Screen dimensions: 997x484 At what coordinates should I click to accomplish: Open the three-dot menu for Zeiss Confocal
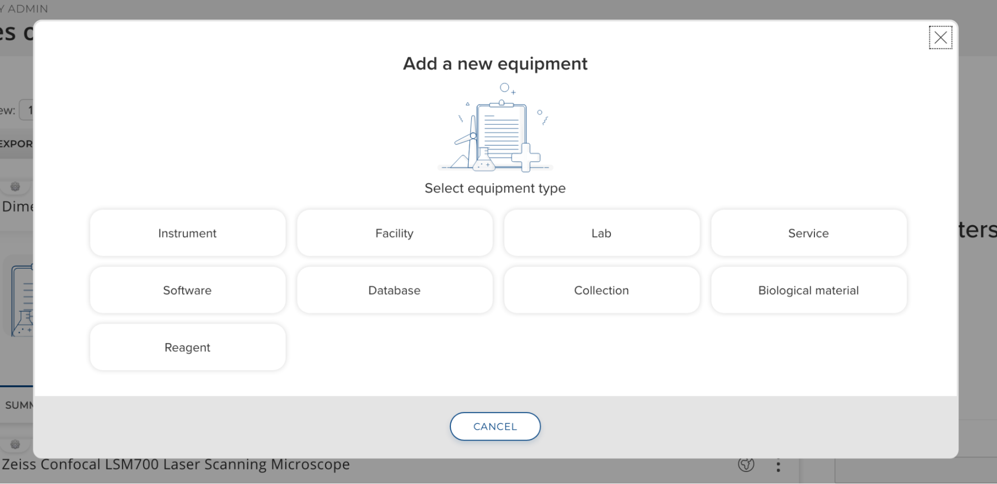coord(778,466)
